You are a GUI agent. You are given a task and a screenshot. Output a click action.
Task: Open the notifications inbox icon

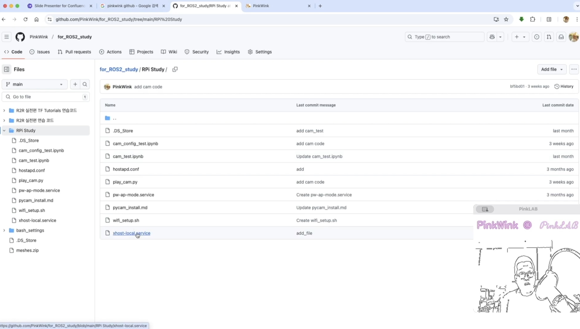tap(561, 37)
